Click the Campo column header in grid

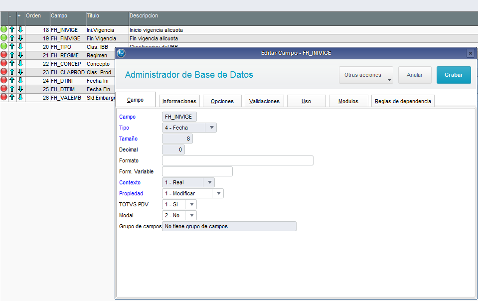tap(68, 18)
